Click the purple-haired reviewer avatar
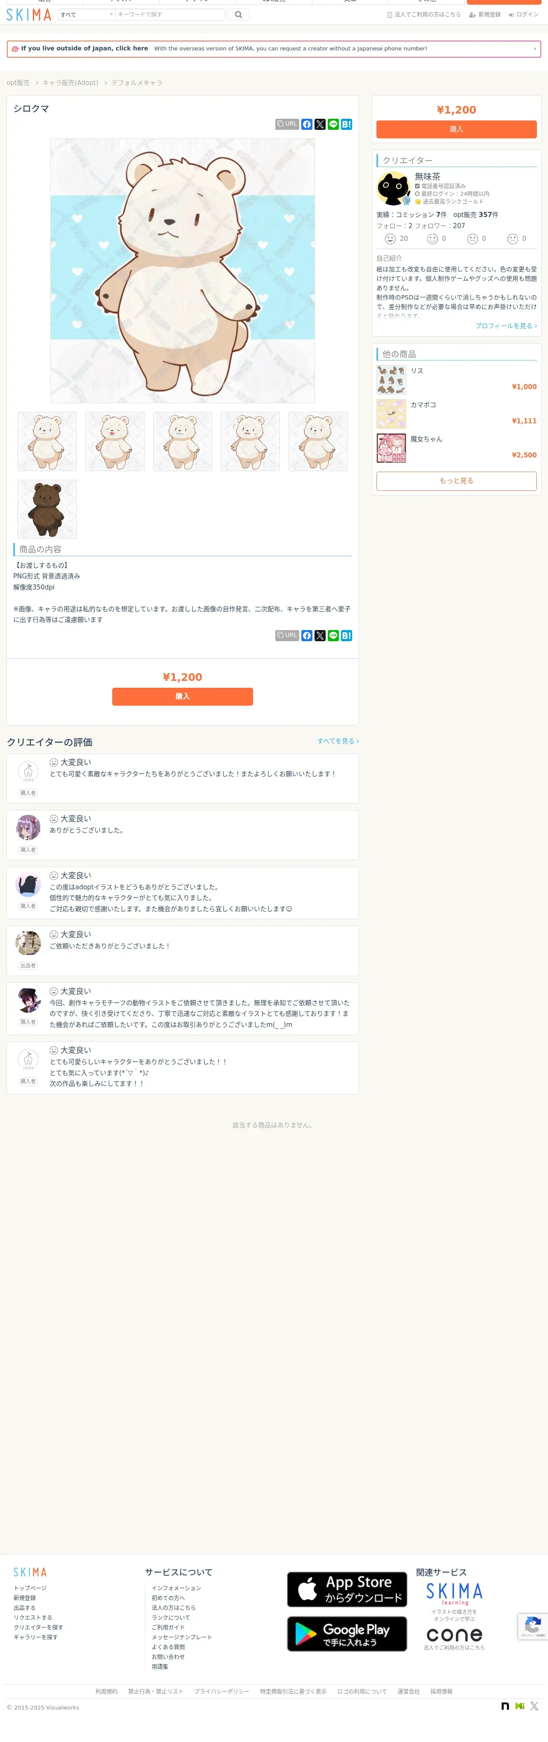This screenshot has height=1742, width=548. pyautogui.click(x=28, y=828)
